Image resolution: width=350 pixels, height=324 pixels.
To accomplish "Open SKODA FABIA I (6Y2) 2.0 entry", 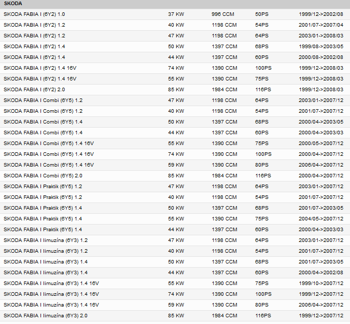I will click(x=34, y=90).
